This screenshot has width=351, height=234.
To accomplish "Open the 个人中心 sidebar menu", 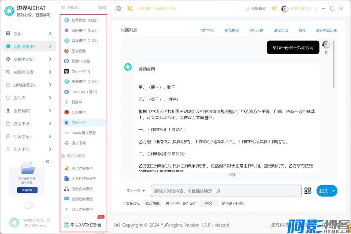I will point(29,149).
